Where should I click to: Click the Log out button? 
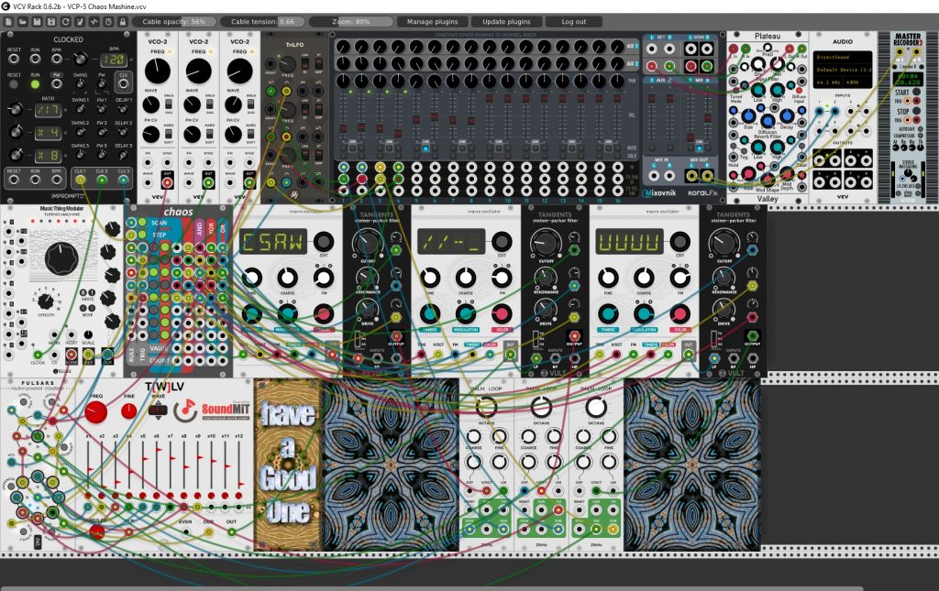click(x=574, y=22)
